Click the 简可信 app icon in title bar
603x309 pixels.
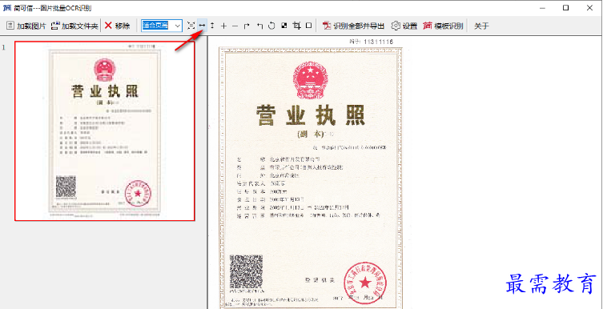tap(6, 8)
